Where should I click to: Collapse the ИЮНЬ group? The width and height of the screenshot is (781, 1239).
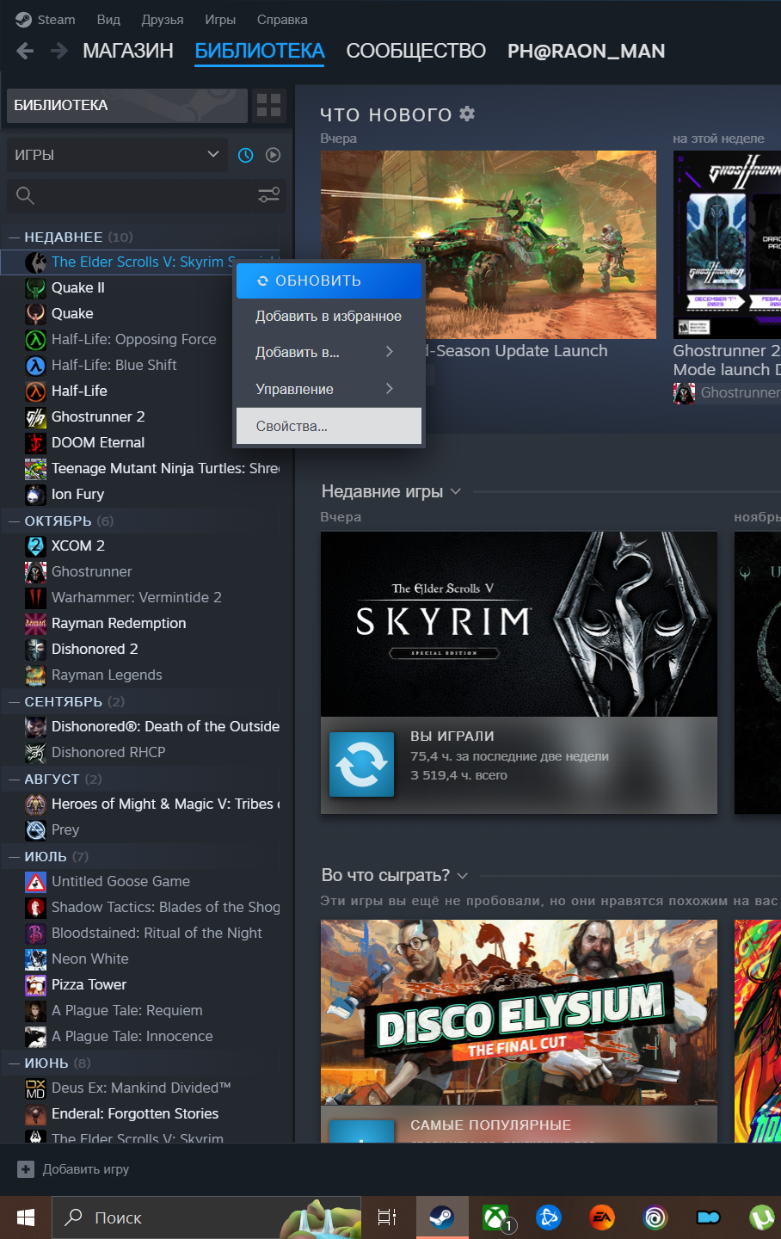(x=14, y=1063)
